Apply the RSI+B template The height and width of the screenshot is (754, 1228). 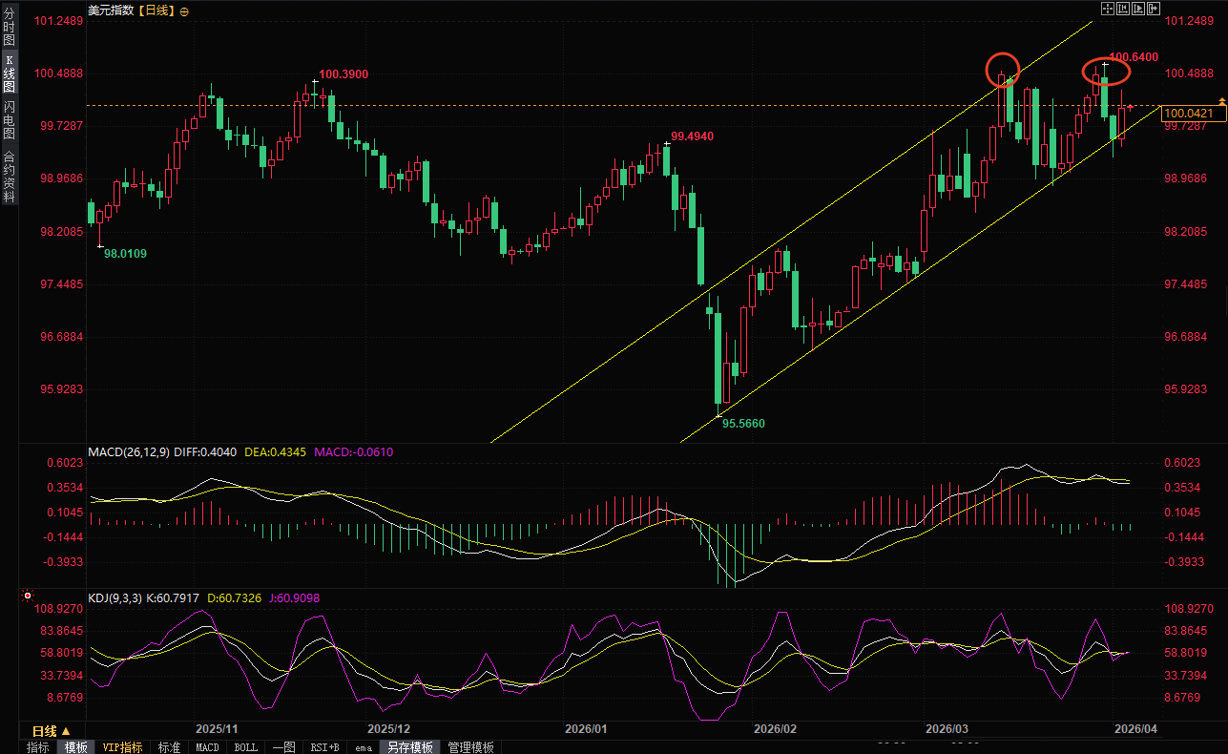(325, 747)
